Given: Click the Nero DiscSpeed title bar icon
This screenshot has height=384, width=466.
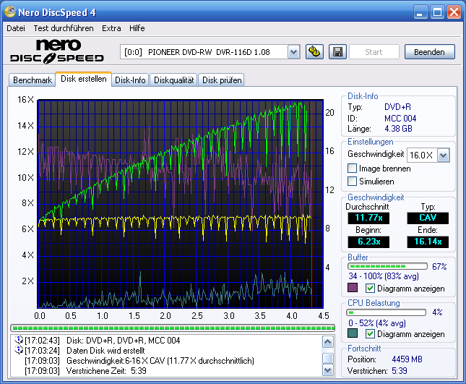Looking at the screenshot, I should [x=11, y=12].
